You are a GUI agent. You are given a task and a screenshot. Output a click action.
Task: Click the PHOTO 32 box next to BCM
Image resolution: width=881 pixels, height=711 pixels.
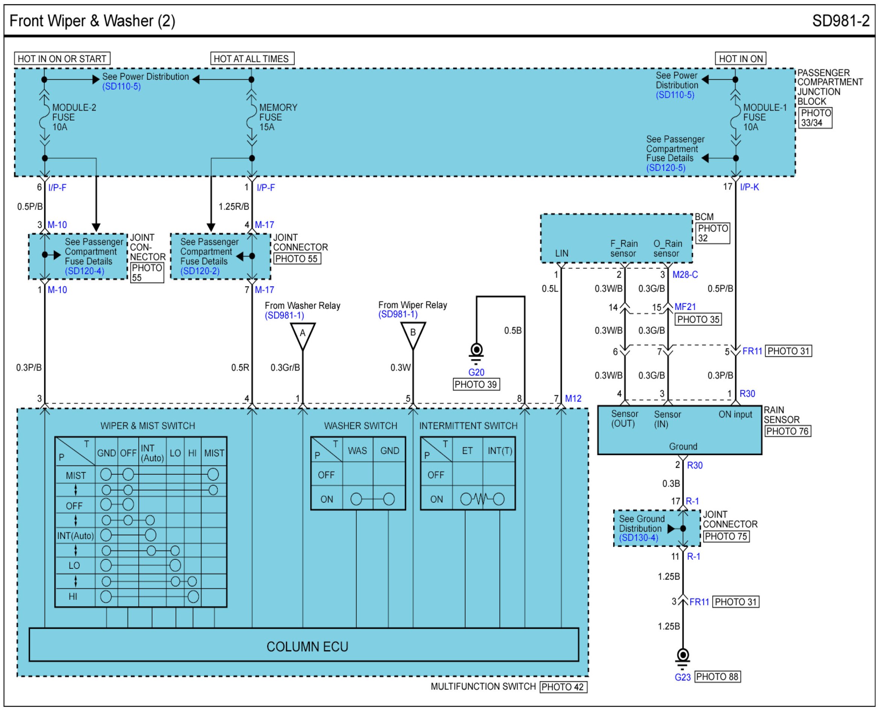(712, 234)
